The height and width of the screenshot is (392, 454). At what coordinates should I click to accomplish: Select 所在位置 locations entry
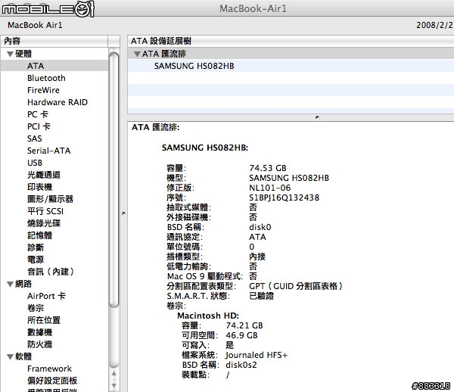tap(44, 320)
